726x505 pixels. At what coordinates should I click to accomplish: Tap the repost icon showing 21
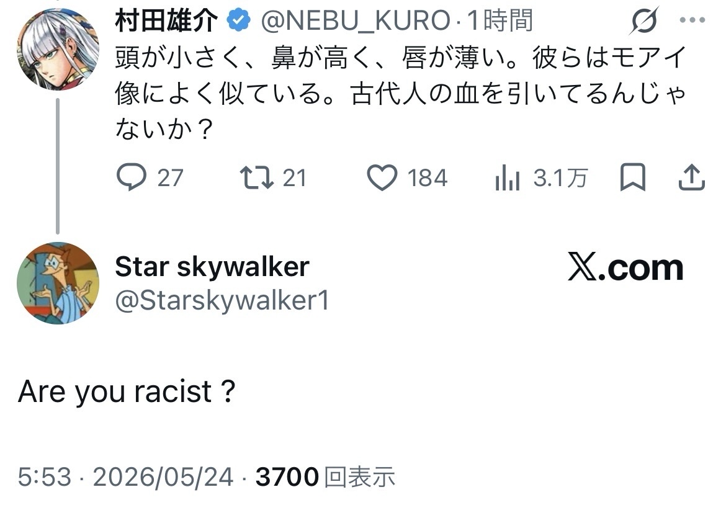[256, 178]
